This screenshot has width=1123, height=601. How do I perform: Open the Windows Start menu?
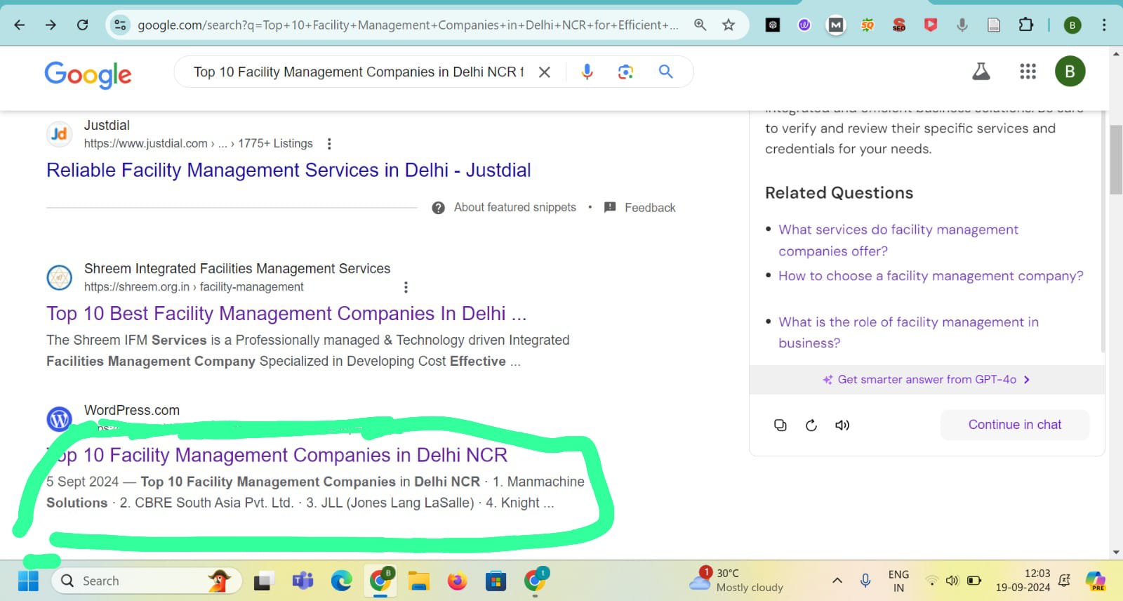coord(28,581)
